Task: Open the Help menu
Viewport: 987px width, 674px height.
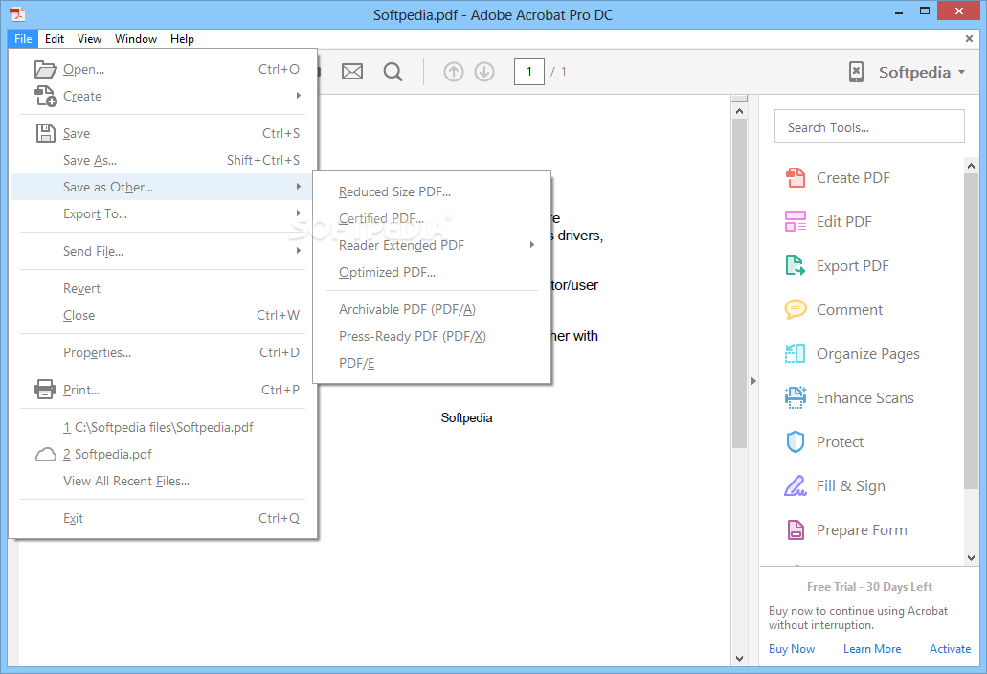Action: tap(183, 39)
